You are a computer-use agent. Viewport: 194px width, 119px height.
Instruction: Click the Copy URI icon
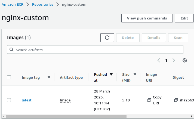pos(149,100)
